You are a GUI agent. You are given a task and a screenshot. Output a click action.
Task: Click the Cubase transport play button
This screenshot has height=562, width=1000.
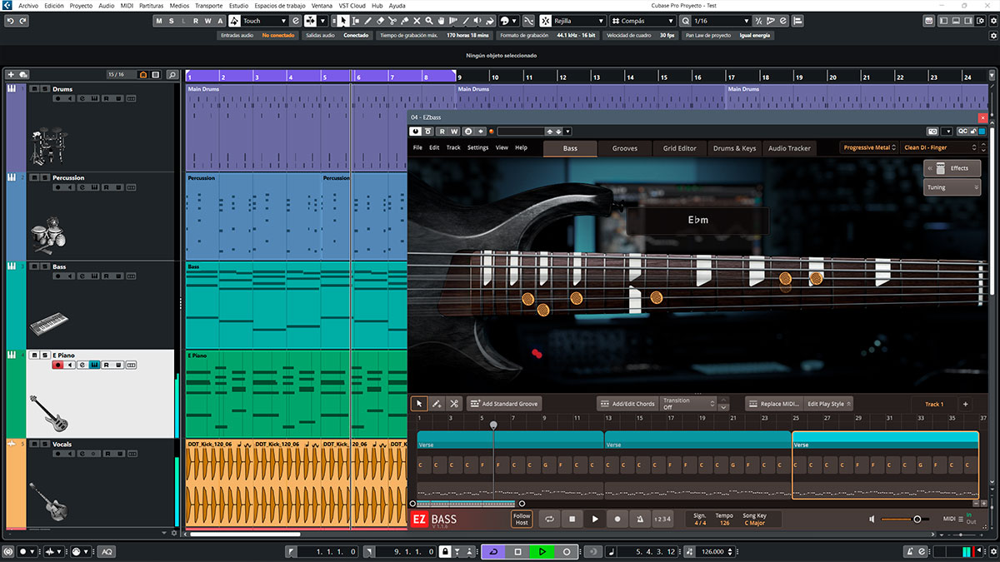(542, 551)
